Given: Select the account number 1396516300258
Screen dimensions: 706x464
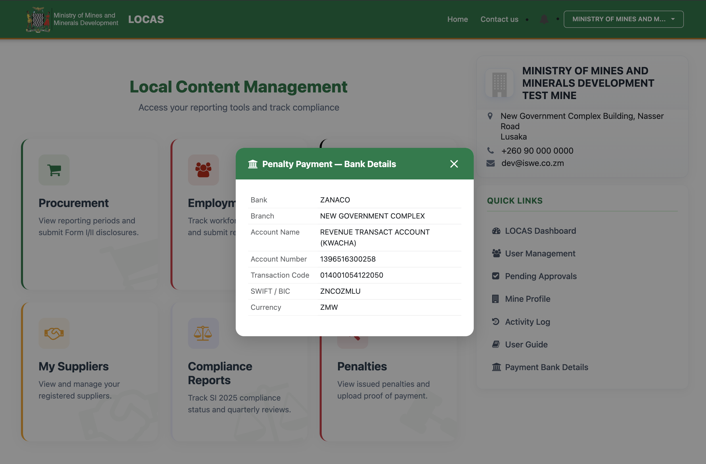Looking at the screenshot, I should coord(348,259).
